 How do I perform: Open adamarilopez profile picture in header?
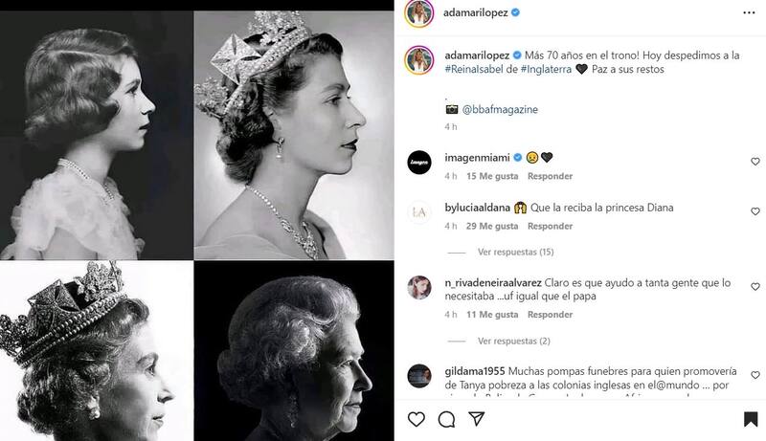pos(420,13)
